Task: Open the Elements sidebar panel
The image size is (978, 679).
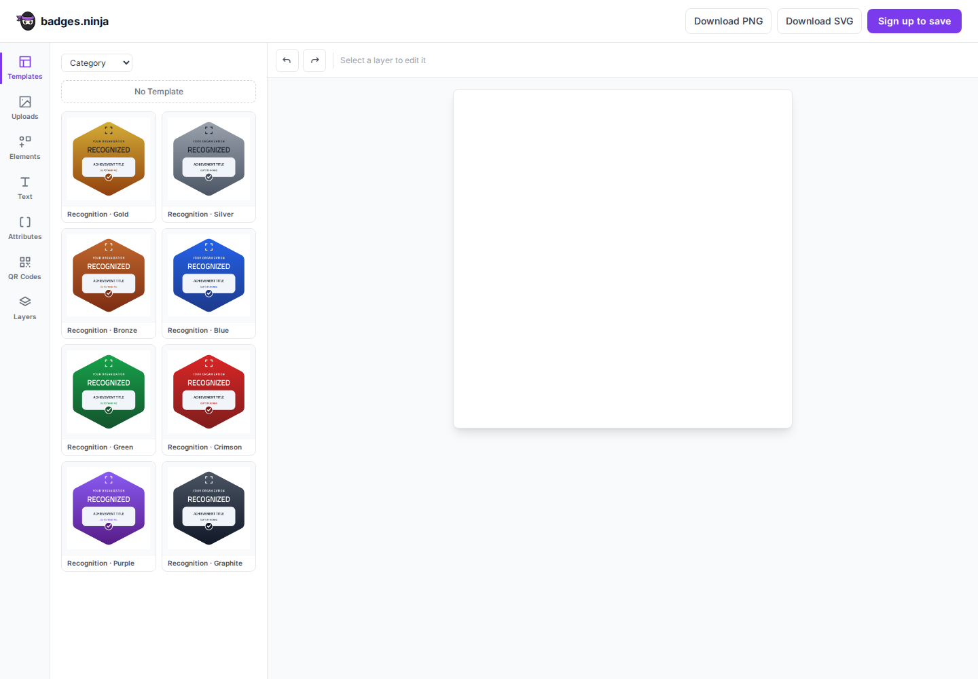Action: 25,148
